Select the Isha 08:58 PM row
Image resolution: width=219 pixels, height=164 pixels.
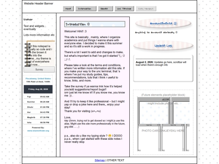(x=38, y=122)
